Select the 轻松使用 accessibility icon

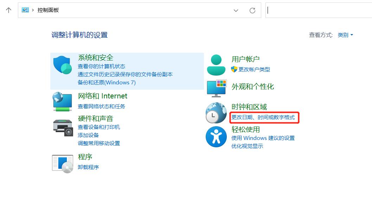tap(216, 136)
